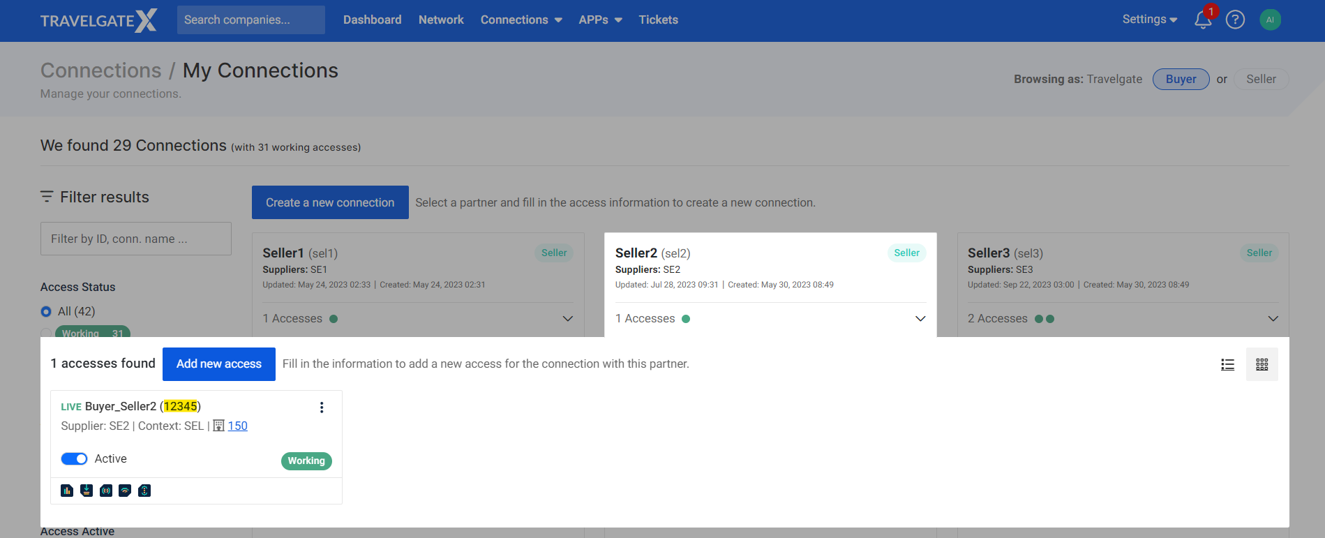Switch to grid view icon
The height and width of the screenshot is (538, 1325).
[x=1262, y=364]
